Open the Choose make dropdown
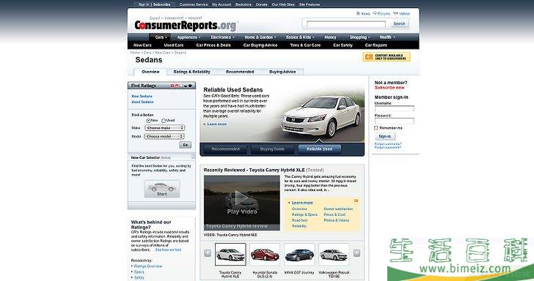Image resolution: width=534 pixels, height=281 pixels. click(x=164, y=128)
